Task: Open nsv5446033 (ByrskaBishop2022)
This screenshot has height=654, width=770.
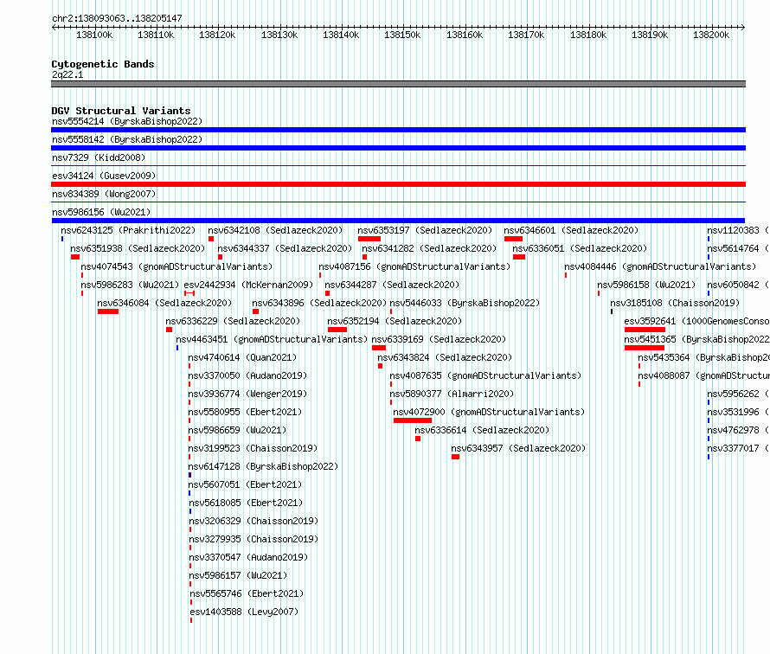Action: tap(465, 303)
